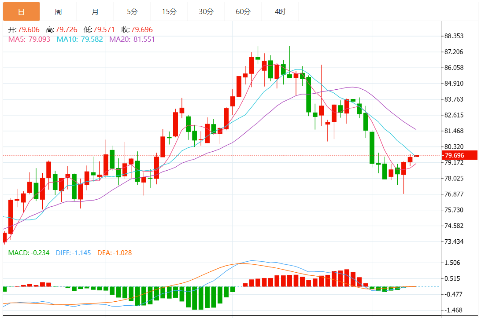Open the 4时 four-hour tab
481x318 pixels.
[x=280, y=11]
